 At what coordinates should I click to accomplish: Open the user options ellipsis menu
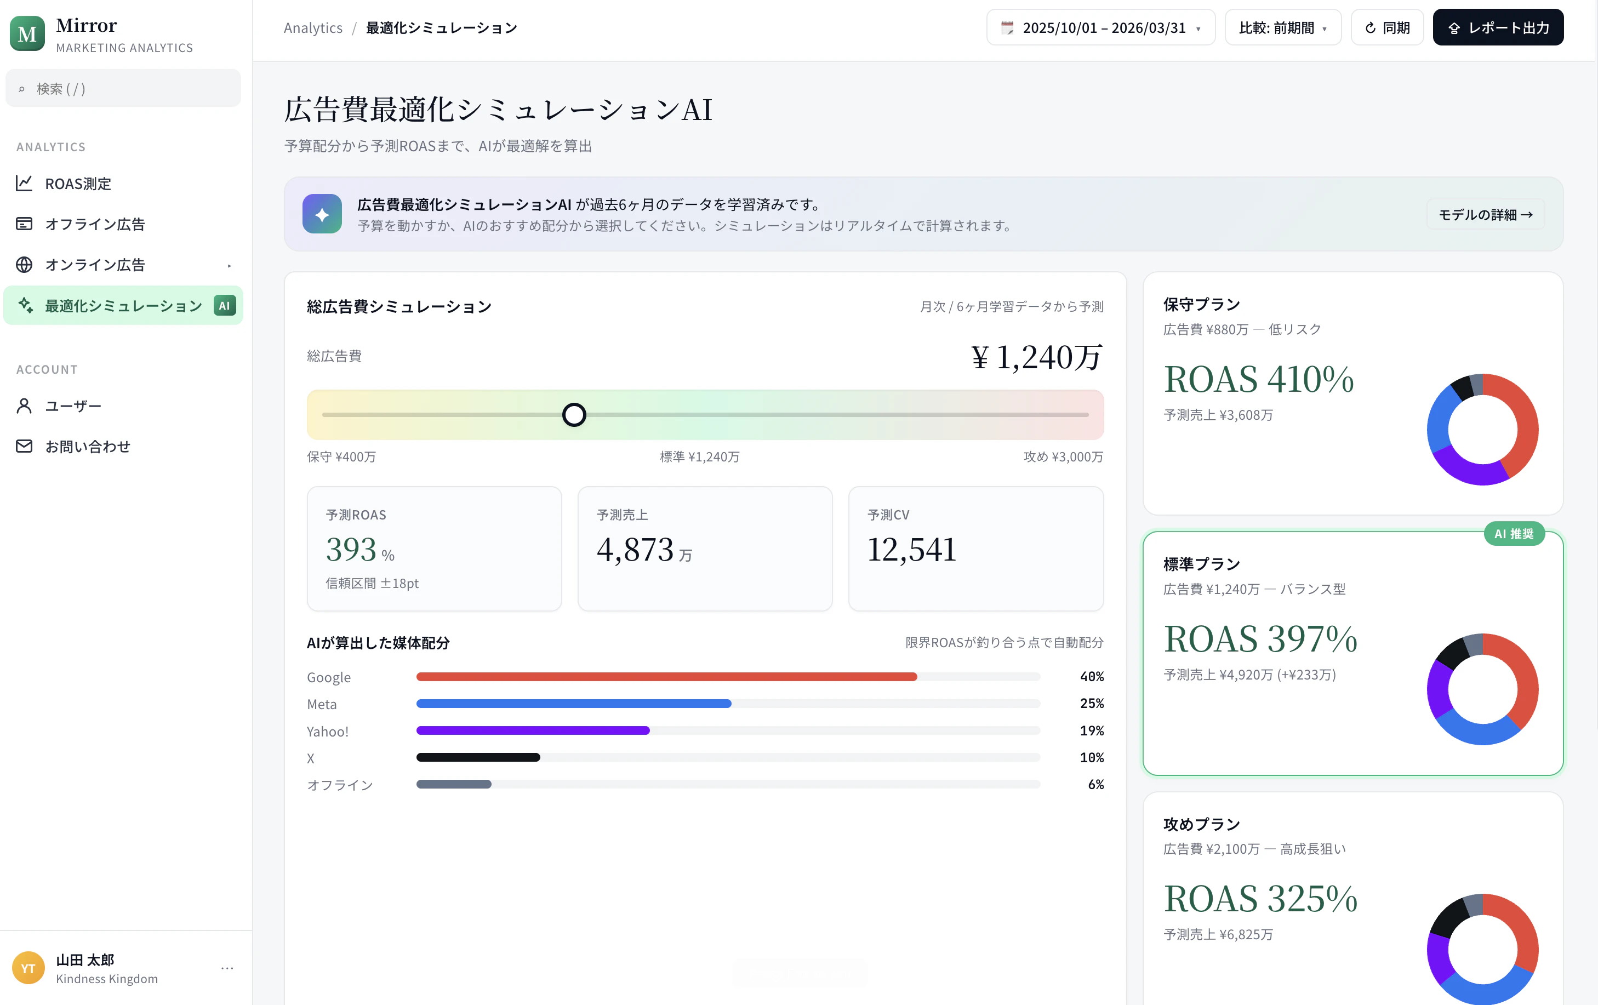pyautogui.click(x=227, y=968)
